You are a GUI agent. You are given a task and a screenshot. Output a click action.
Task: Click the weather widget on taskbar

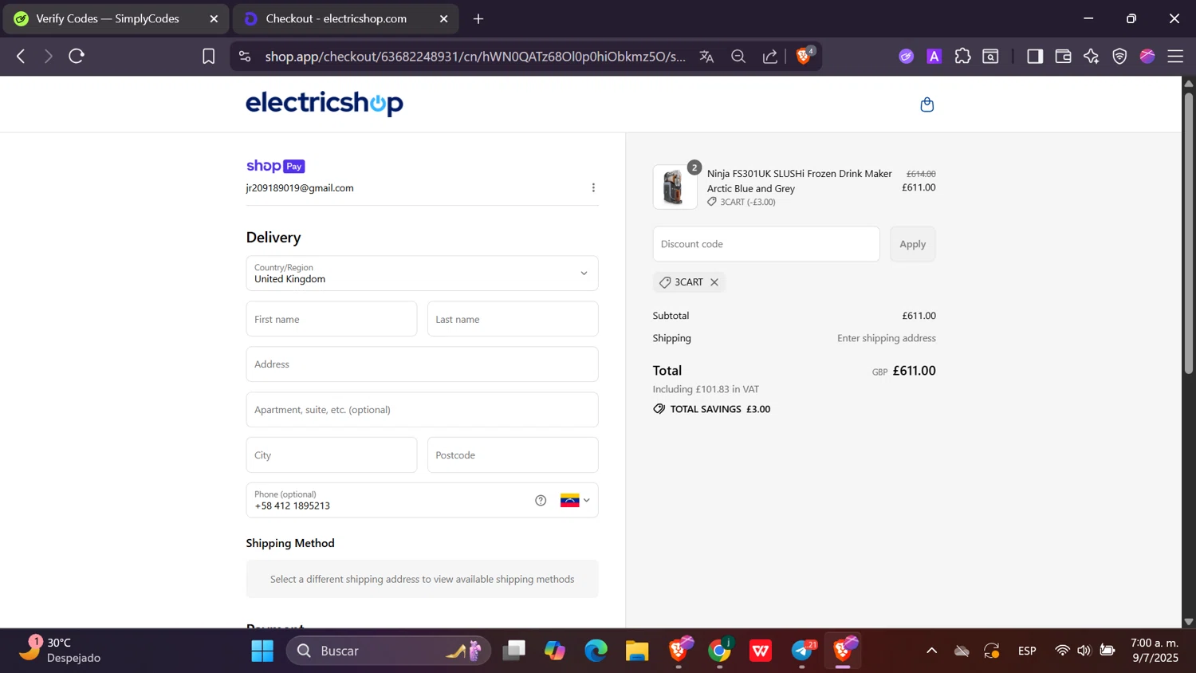61,651
